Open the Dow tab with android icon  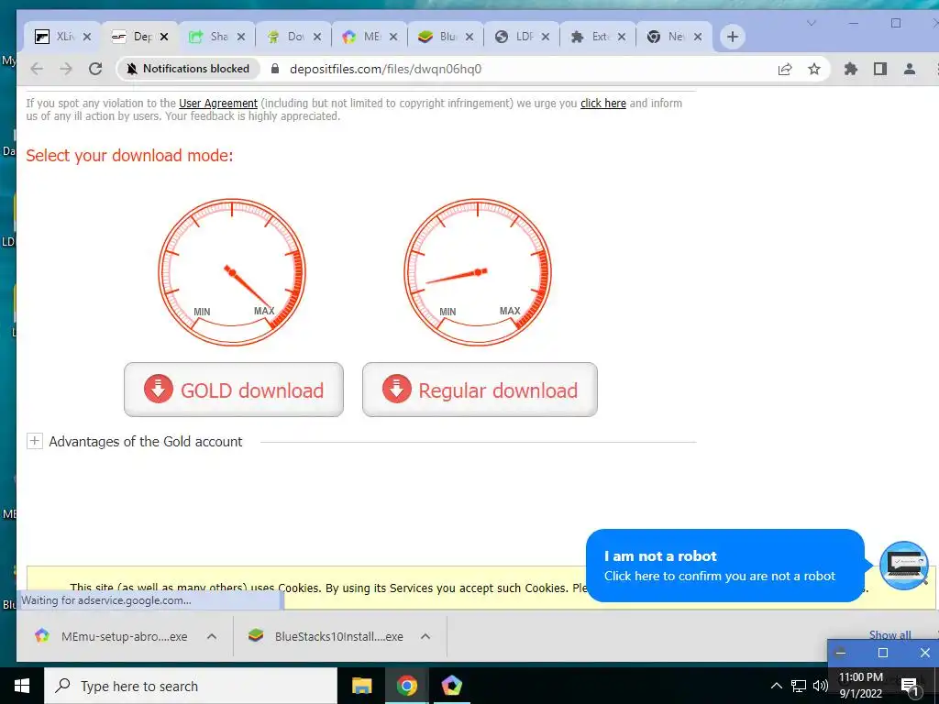[286, 37]
